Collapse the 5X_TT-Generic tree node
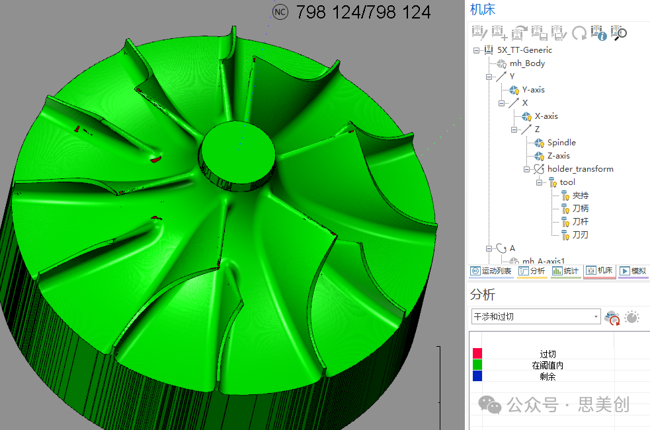The height and width of the screenshot is (430, 650). pos(476,51)
